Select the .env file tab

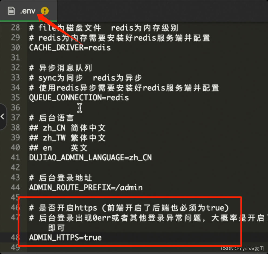pos(28,11)
